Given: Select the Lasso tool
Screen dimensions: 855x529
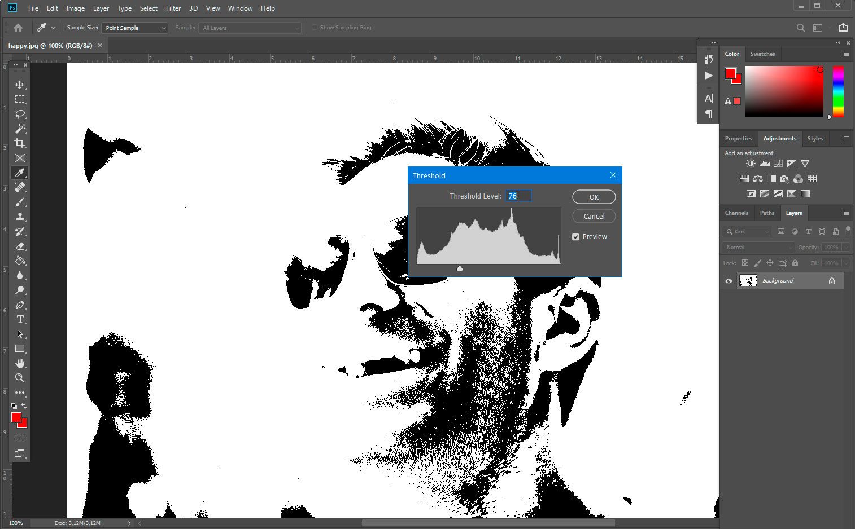Looking at the screenshot, I should coord(20,114).
